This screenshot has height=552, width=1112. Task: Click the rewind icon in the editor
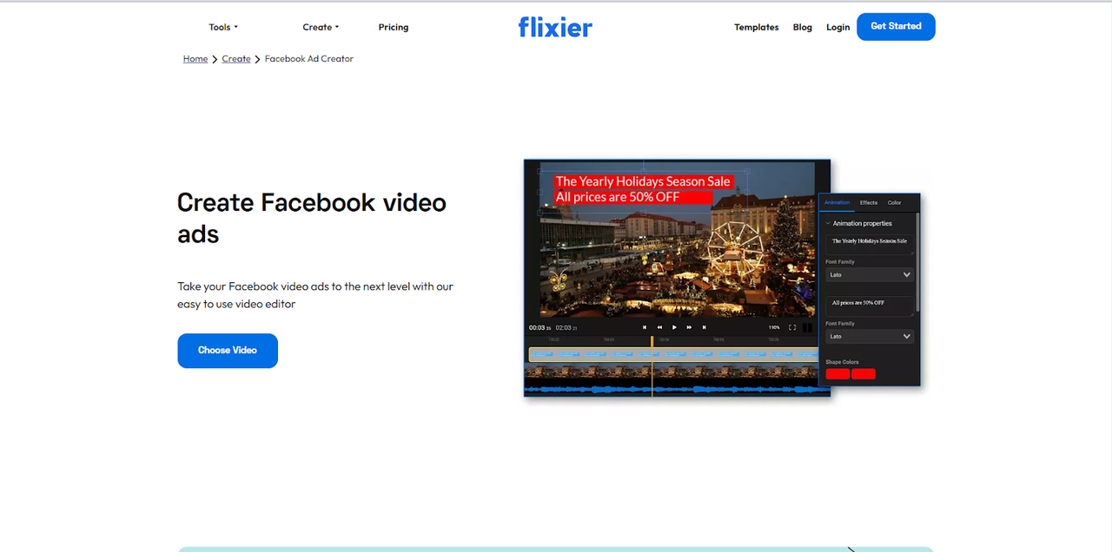[x=659, y=327]
